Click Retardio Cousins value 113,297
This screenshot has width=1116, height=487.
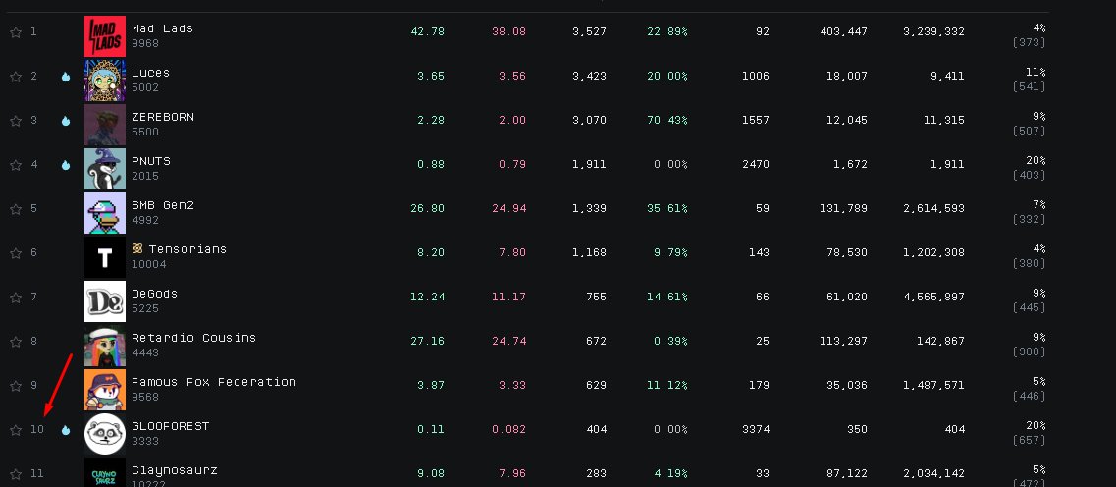pyautogui.click(x=841, y=341)
